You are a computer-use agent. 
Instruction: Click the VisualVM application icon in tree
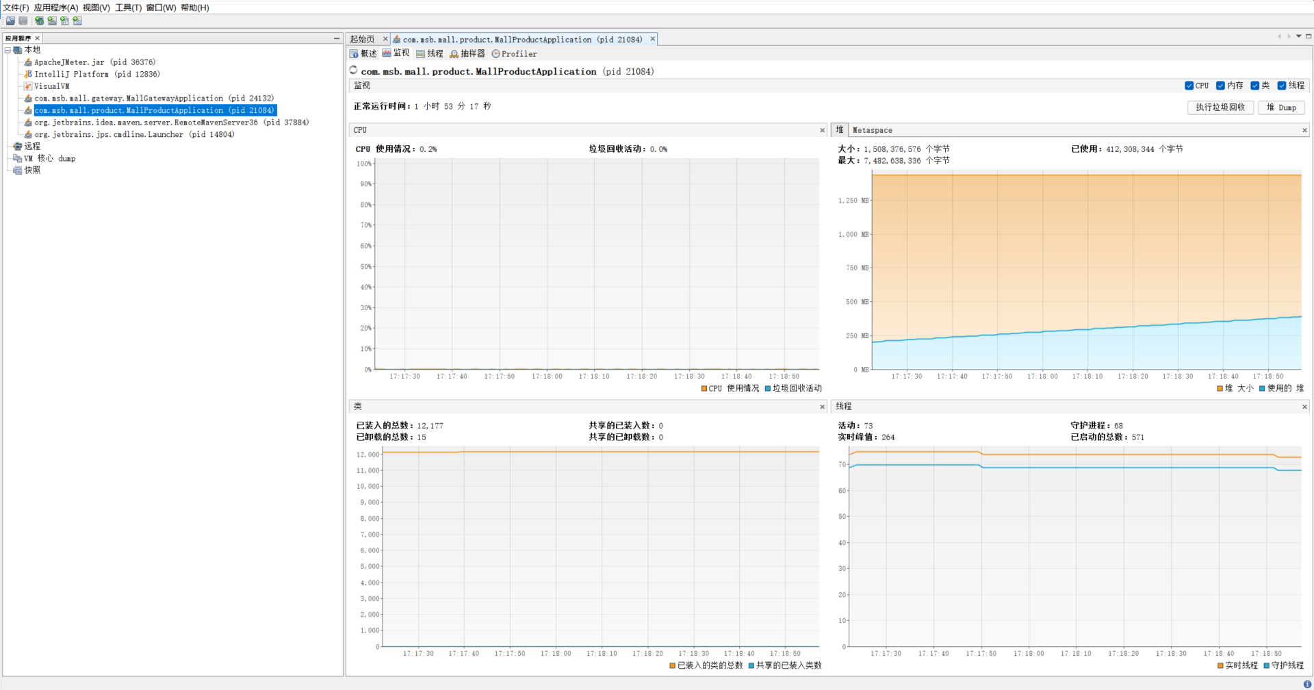28,86
